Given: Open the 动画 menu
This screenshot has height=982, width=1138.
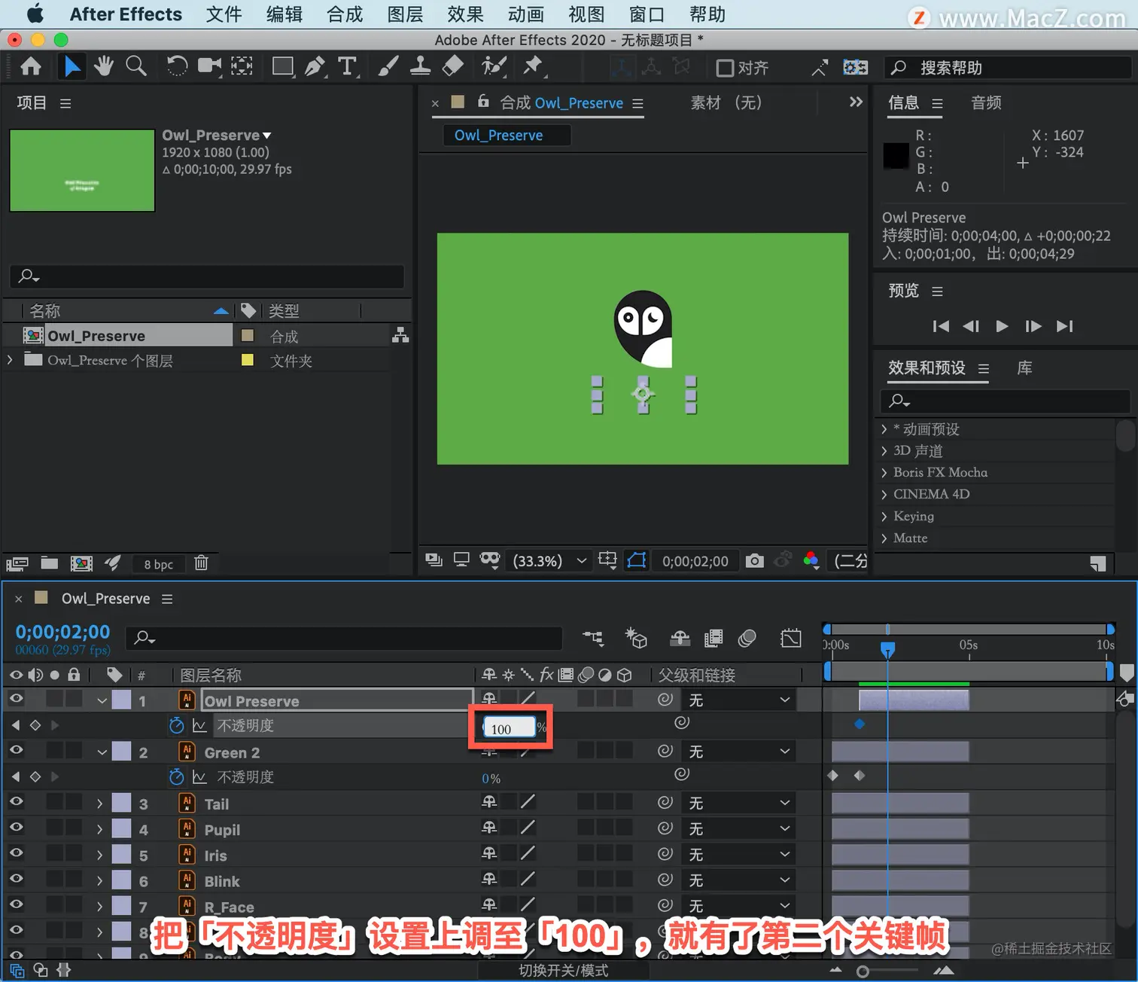Looking at the screenshot, I should click(x=526, y=14).
